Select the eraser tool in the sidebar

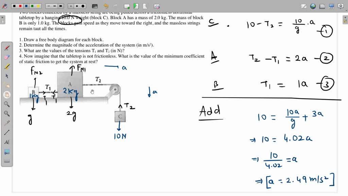(x=6, y=56)
